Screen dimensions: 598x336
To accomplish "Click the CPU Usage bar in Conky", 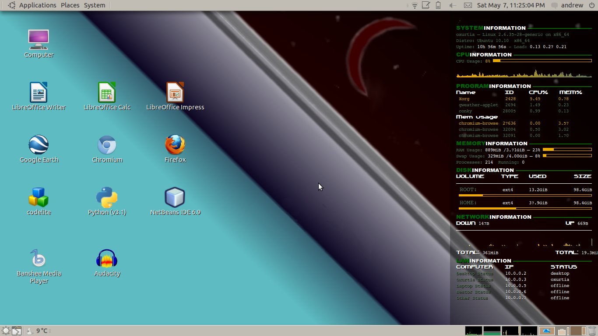I will coord(542,61).
